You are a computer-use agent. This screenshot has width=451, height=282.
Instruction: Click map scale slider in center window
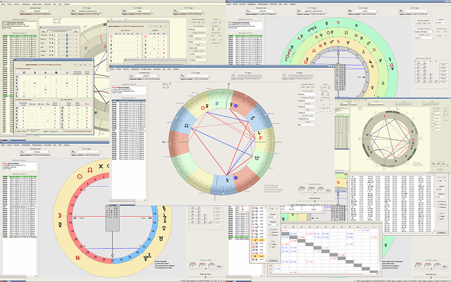[x=314, y=200]
